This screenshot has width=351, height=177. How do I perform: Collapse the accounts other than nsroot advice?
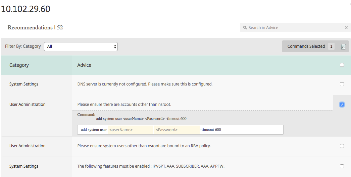[124, 104]
